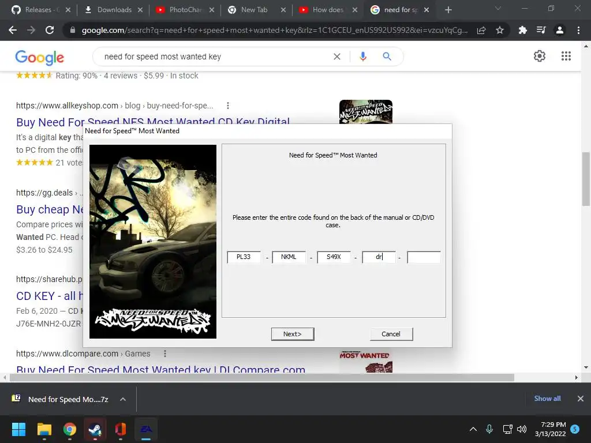The height and width of the screenshot is (443, 591).
Task: Open the Chrome three-dot menu
Action: (578, 30)
